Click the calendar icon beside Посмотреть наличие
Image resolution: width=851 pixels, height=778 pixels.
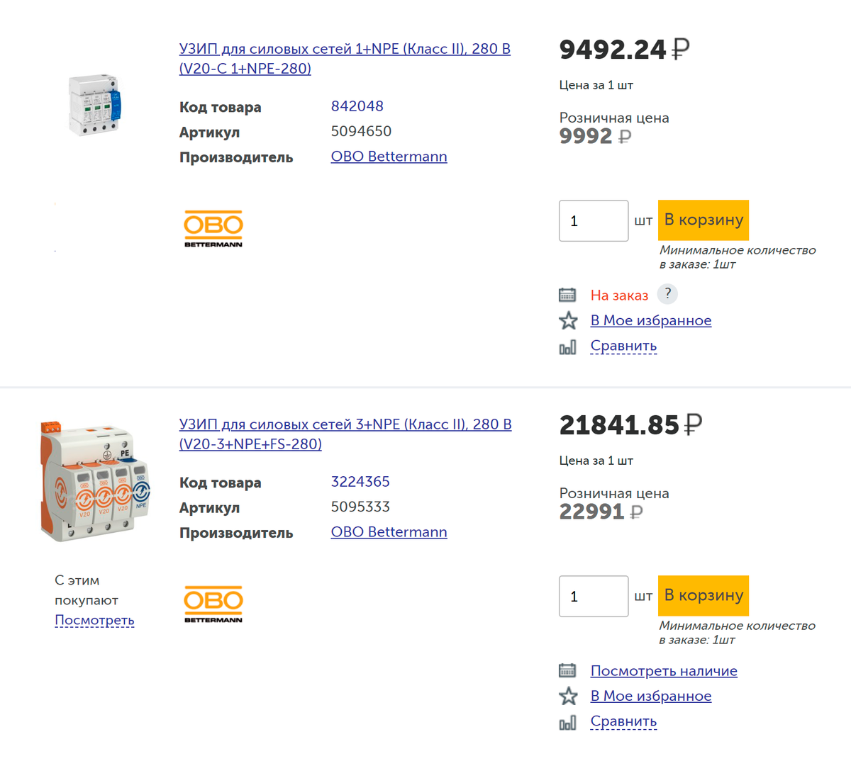tap(567, 670)
